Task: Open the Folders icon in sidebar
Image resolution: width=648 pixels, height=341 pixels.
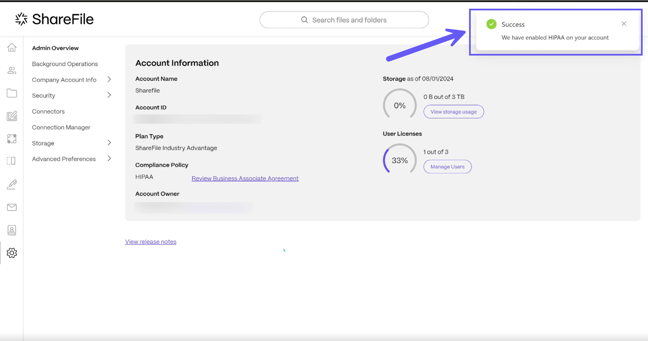Action: pyautogui.click(x=12, y=93)
